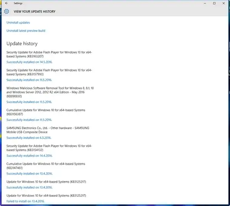Maximize the Settings window
This screenshot has width=230, height=206.
[x=214, y=3]
